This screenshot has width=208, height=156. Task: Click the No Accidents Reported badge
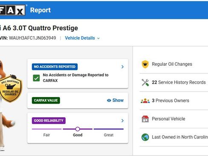(55, 66)
